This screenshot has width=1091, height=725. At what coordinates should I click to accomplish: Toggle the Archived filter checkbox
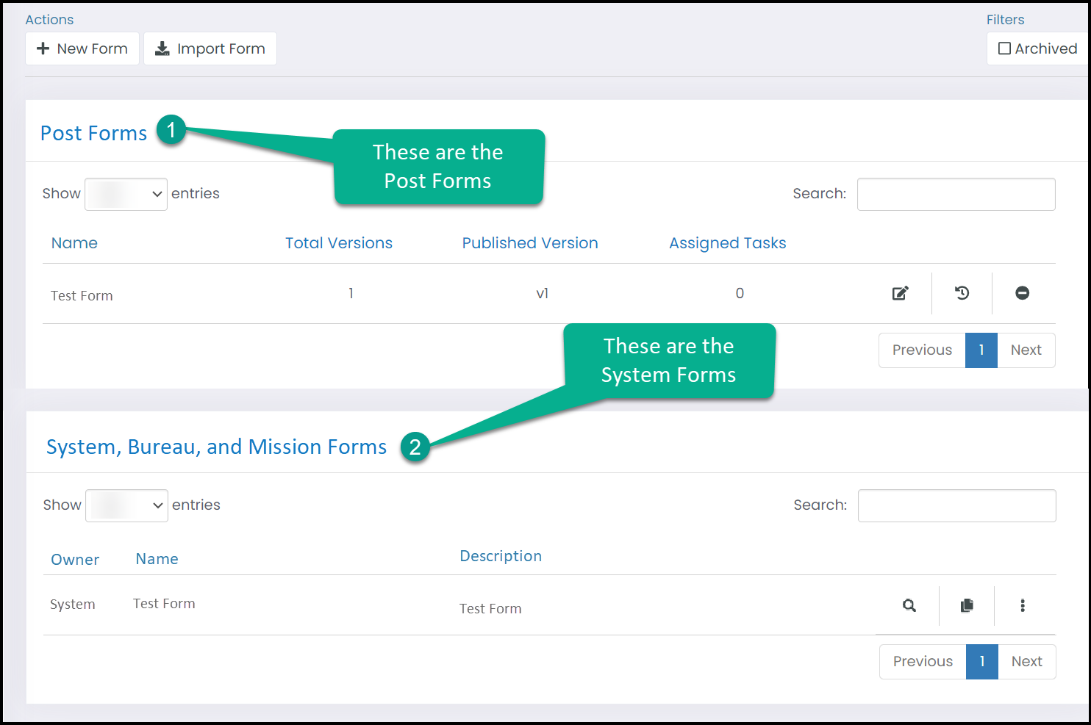coord(1004,48)
